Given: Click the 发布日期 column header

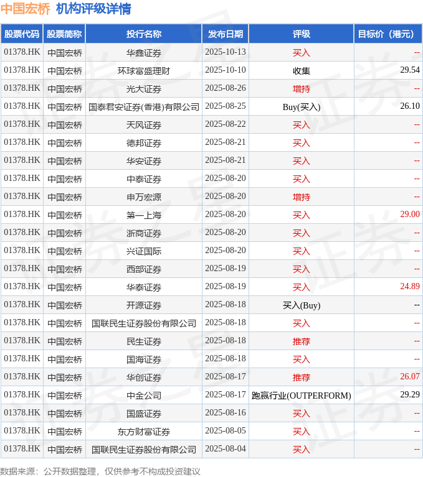Looking at the screenshot, I should 226,34.
